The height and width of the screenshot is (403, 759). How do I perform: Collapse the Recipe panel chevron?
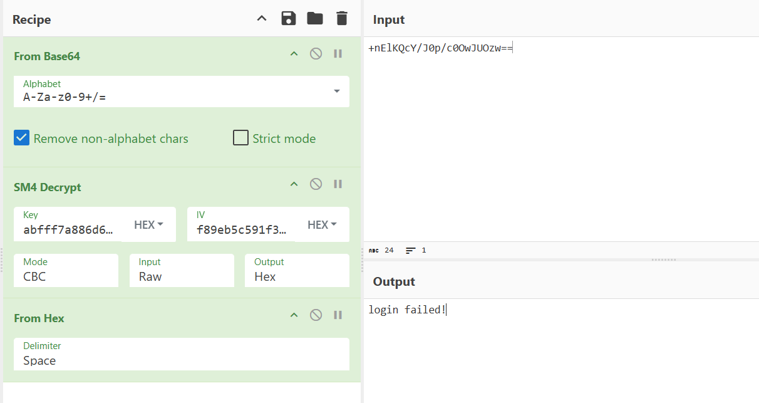(x=262, y=19)
